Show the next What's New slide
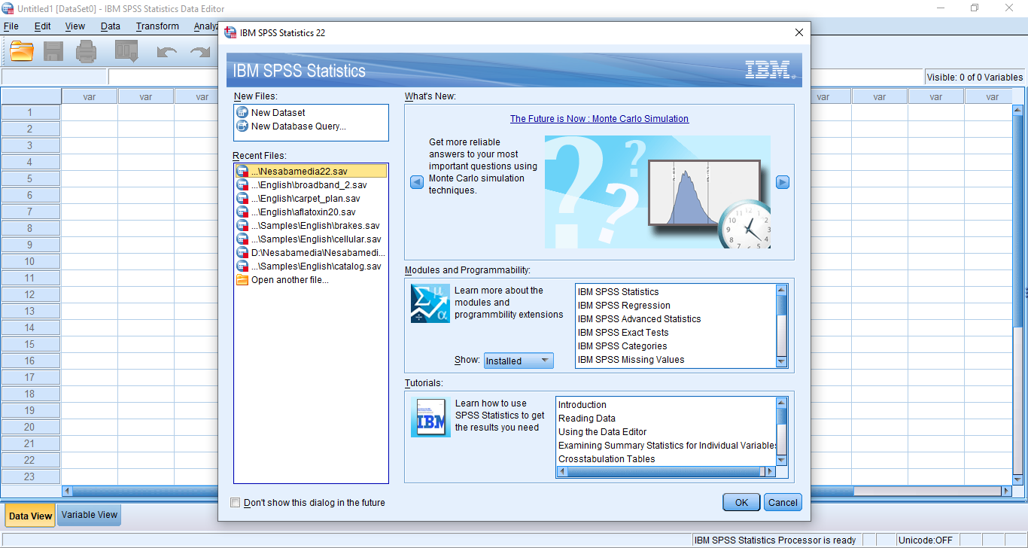 (x=783, y=182)
